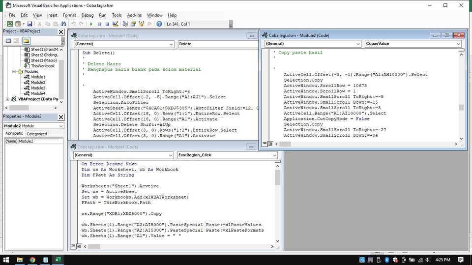Collapse the Modules folder in project tree
Image resolution: width=472 pixels, height=265 pixels.
[14, 71]
